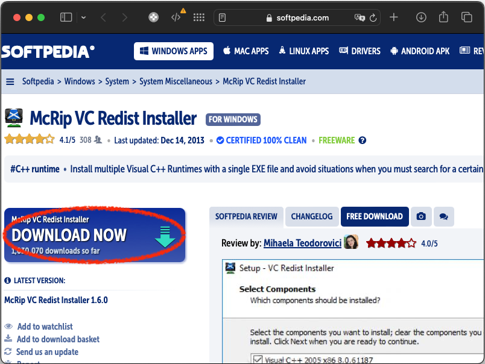Click the Latest Version info icon
Screen dimensions: 485x364
point(8,281)
